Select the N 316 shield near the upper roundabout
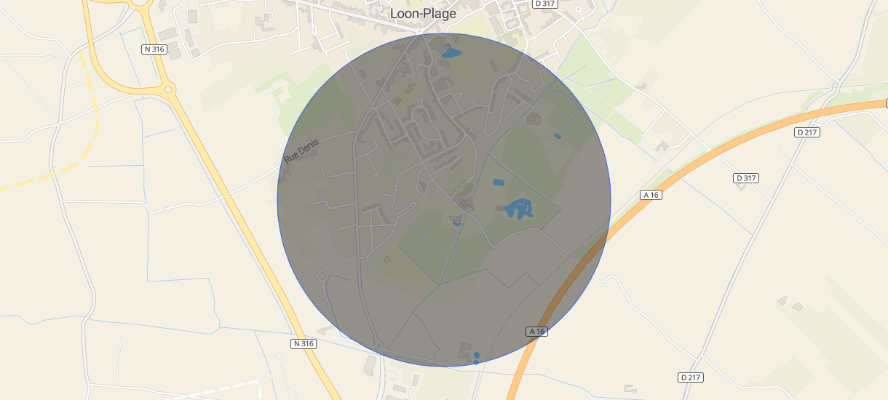 click(x=154, y=49)
